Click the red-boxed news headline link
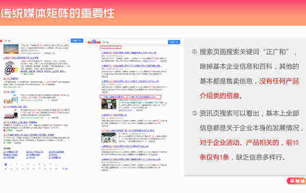The width and height of the screenshot is (306, 193). point(130,96)
